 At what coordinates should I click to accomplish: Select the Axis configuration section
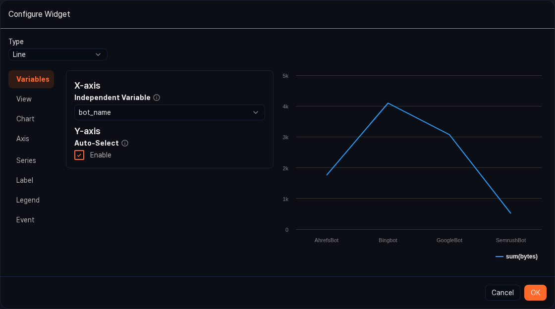point(23,139)
